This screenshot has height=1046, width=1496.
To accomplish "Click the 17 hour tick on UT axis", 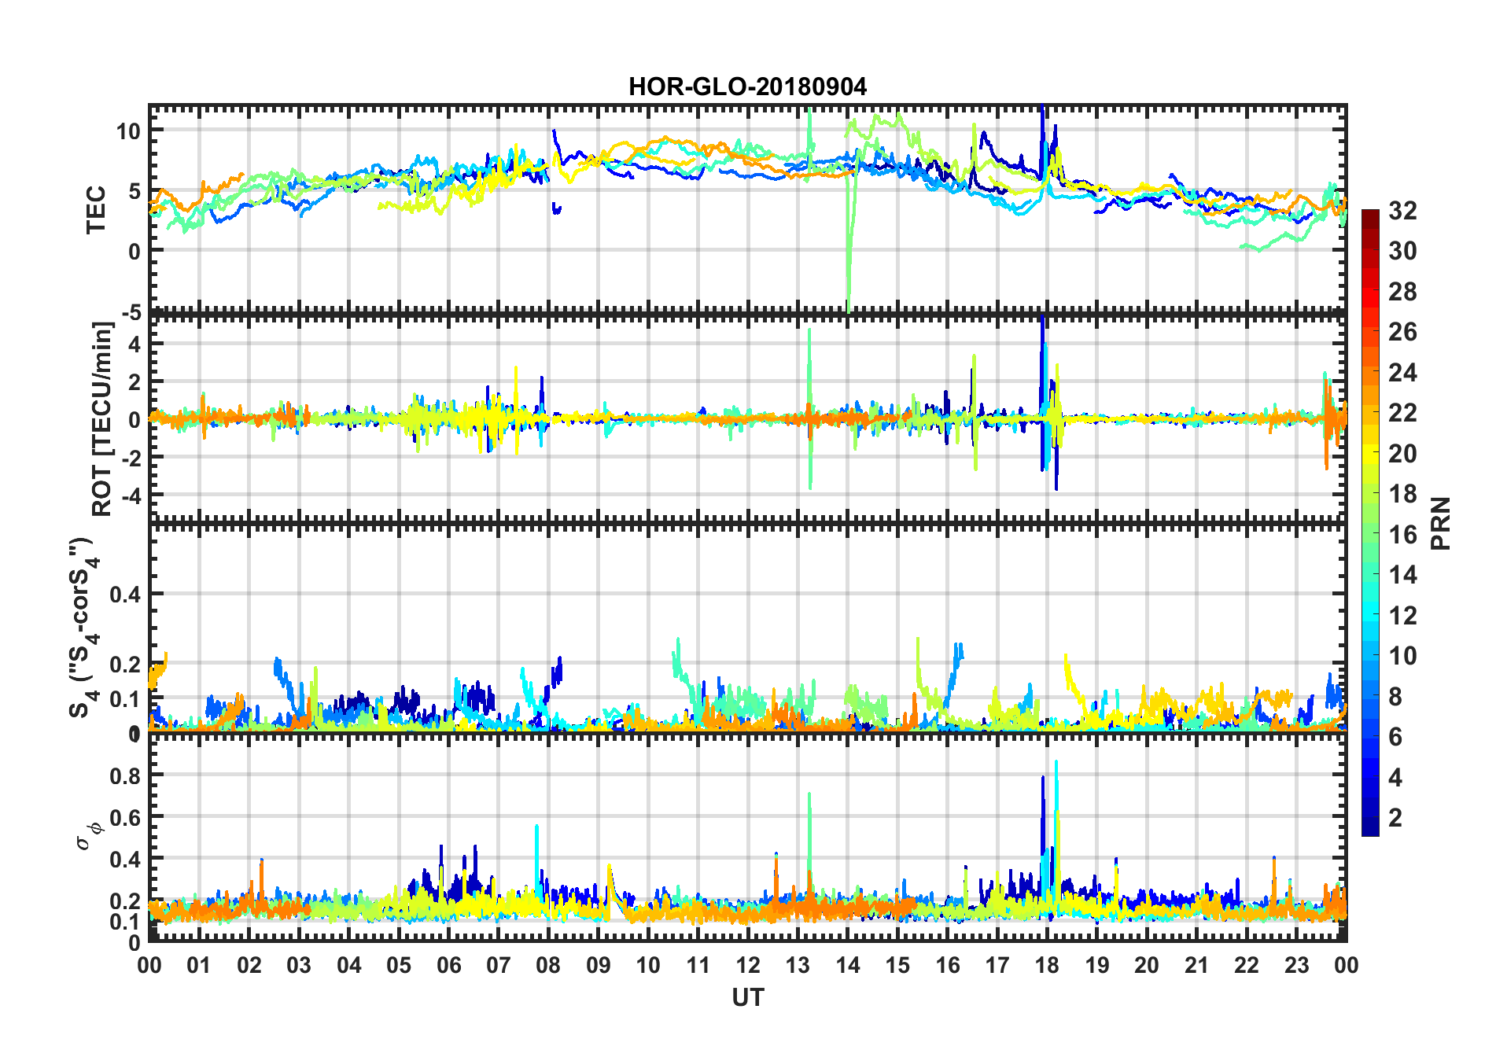I will pyautogui.click(x=997, y=964).
